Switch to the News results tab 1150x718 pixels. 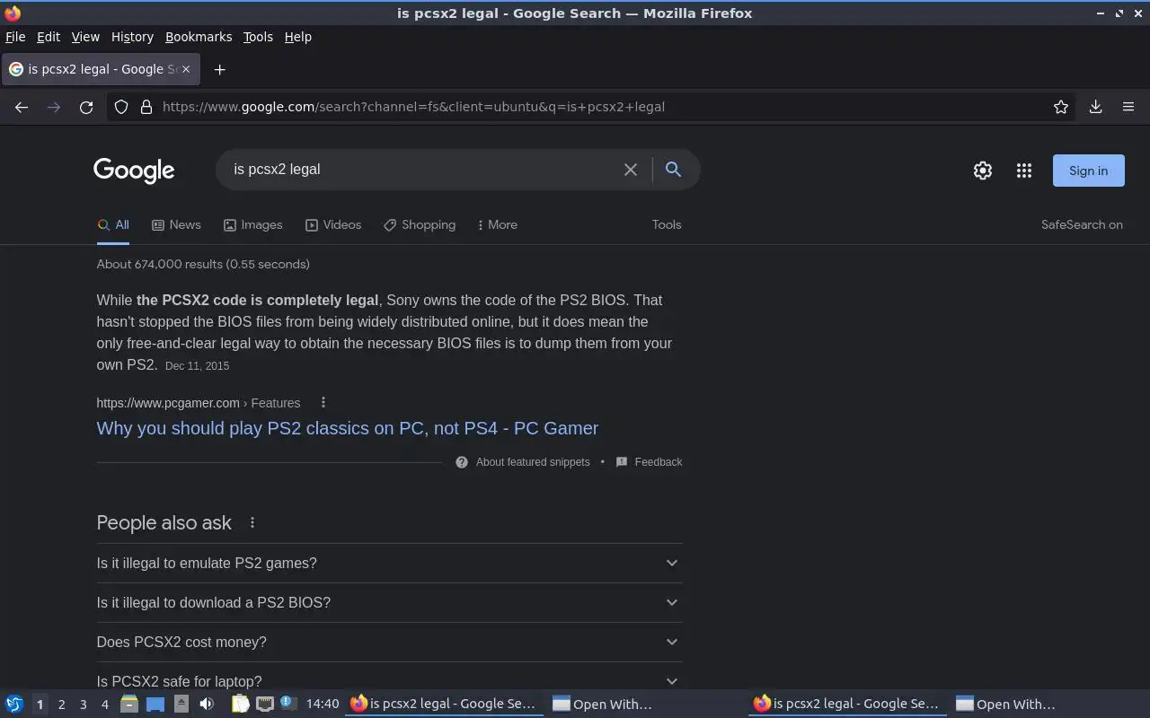[176, 224]
